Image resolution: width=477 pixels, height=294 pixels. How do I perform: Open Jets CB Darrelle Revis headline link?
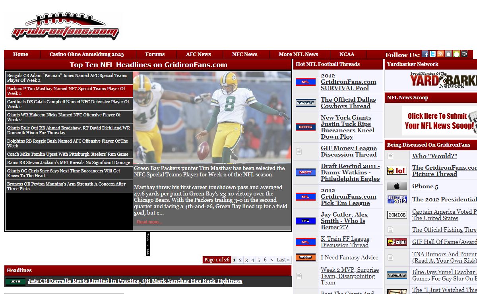135,281
